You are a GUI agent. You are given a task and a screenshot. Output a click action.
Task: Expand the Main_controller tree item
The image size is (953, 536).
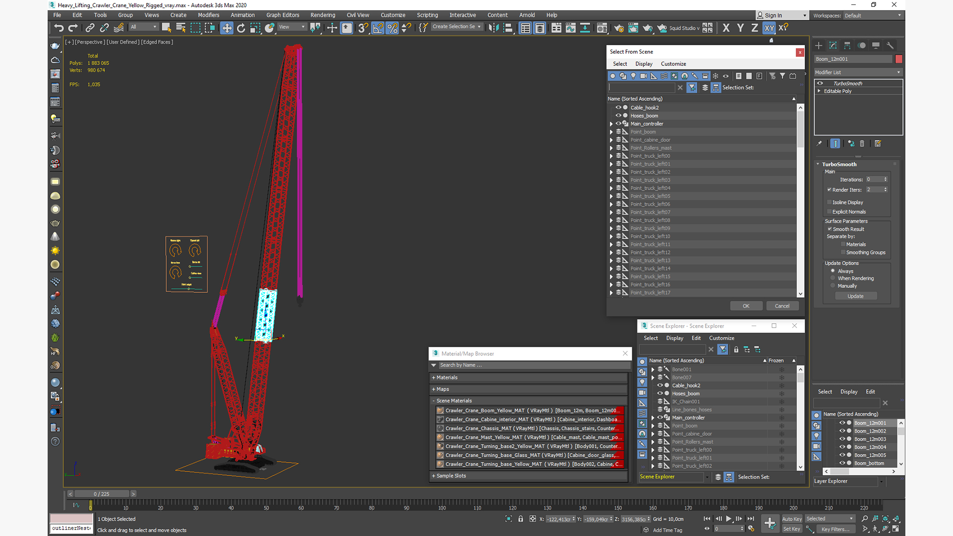coord(612,124)
